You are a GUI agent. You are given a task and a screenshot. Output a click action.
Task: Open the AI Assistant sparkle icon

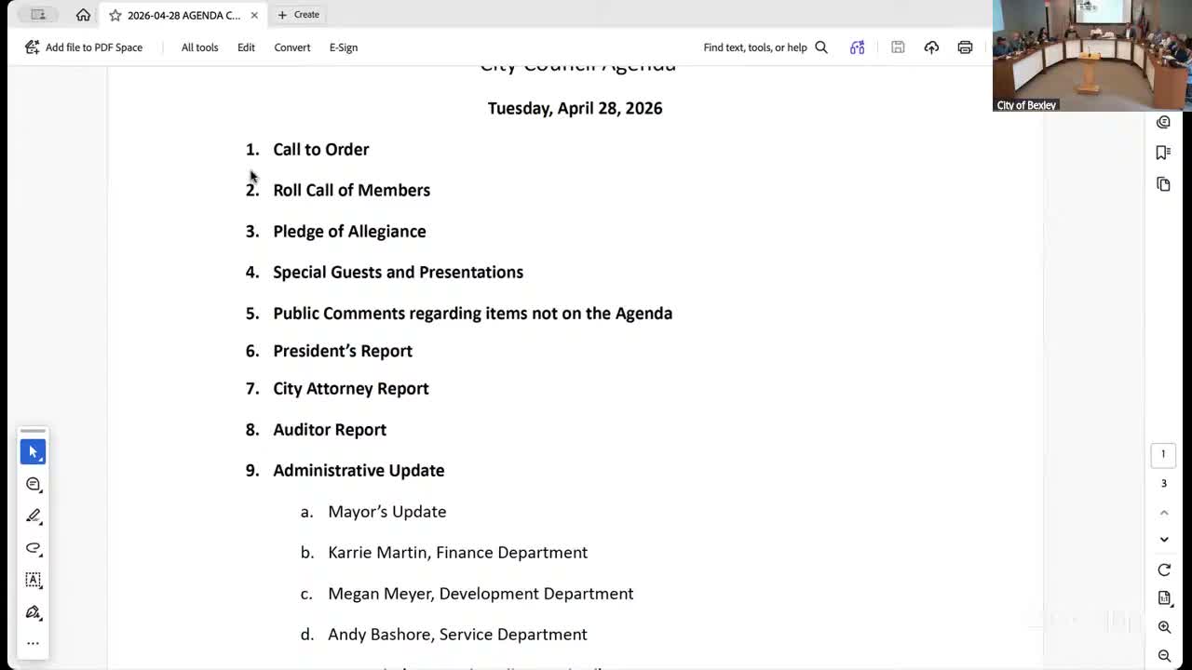pos(857,47)
